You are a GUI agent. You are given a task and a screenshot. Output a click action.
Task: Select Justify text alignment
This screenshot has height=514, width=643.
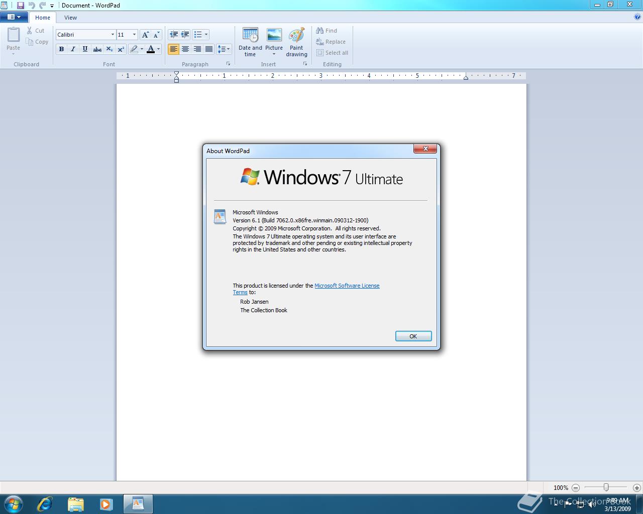[x=209, y=49]
